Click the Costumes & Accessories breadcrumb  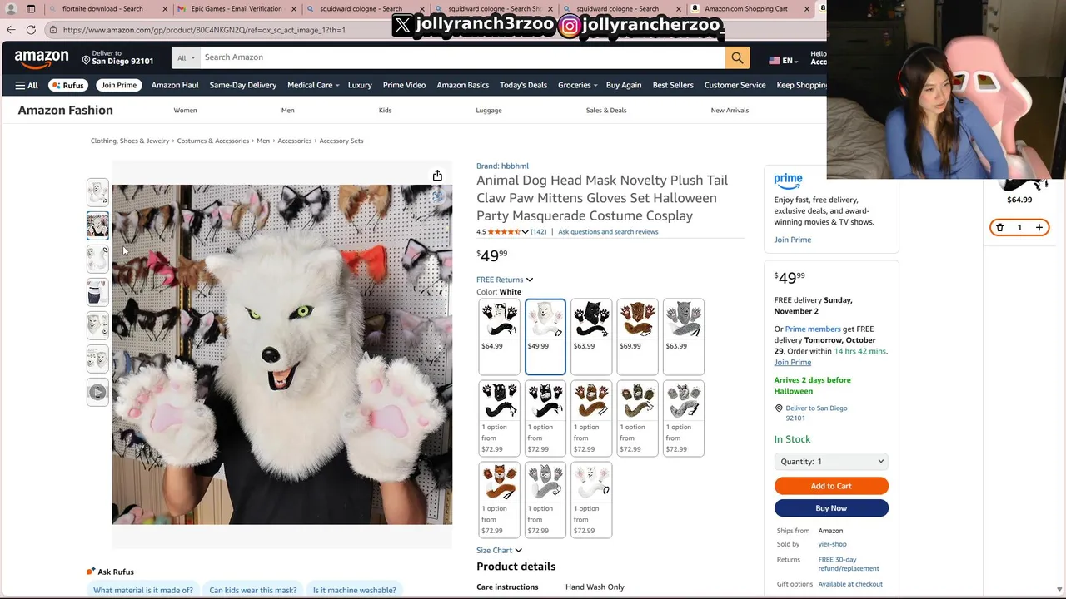pyautogui.click(x=213, y=141)
